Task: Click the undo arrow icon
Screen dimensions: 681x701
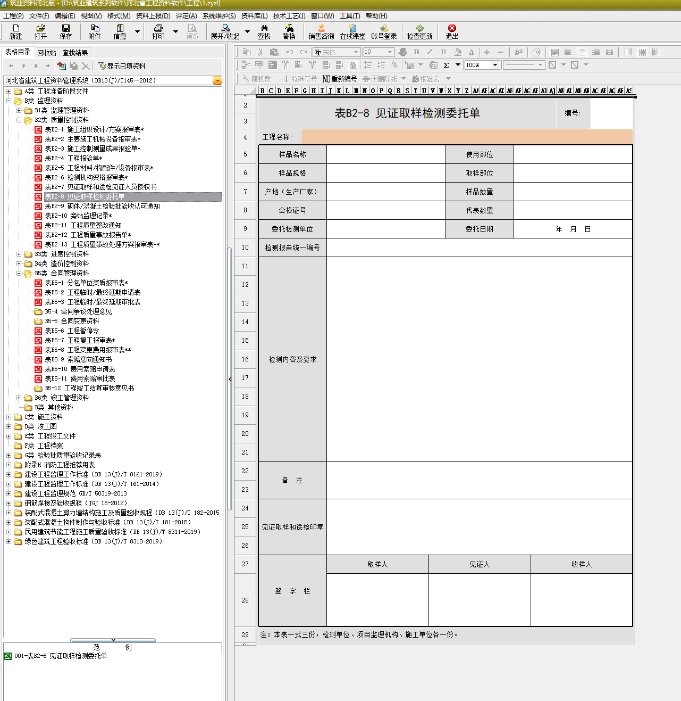Action: click(x=290, y=52)
